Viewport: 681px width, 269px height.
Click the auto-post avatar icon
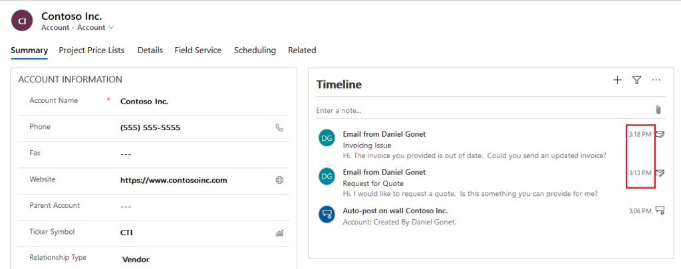[327, 215]
